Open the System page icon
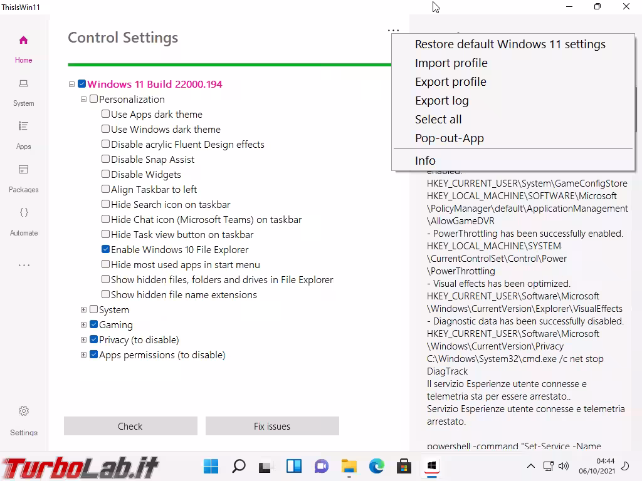 tap(23, 83)
